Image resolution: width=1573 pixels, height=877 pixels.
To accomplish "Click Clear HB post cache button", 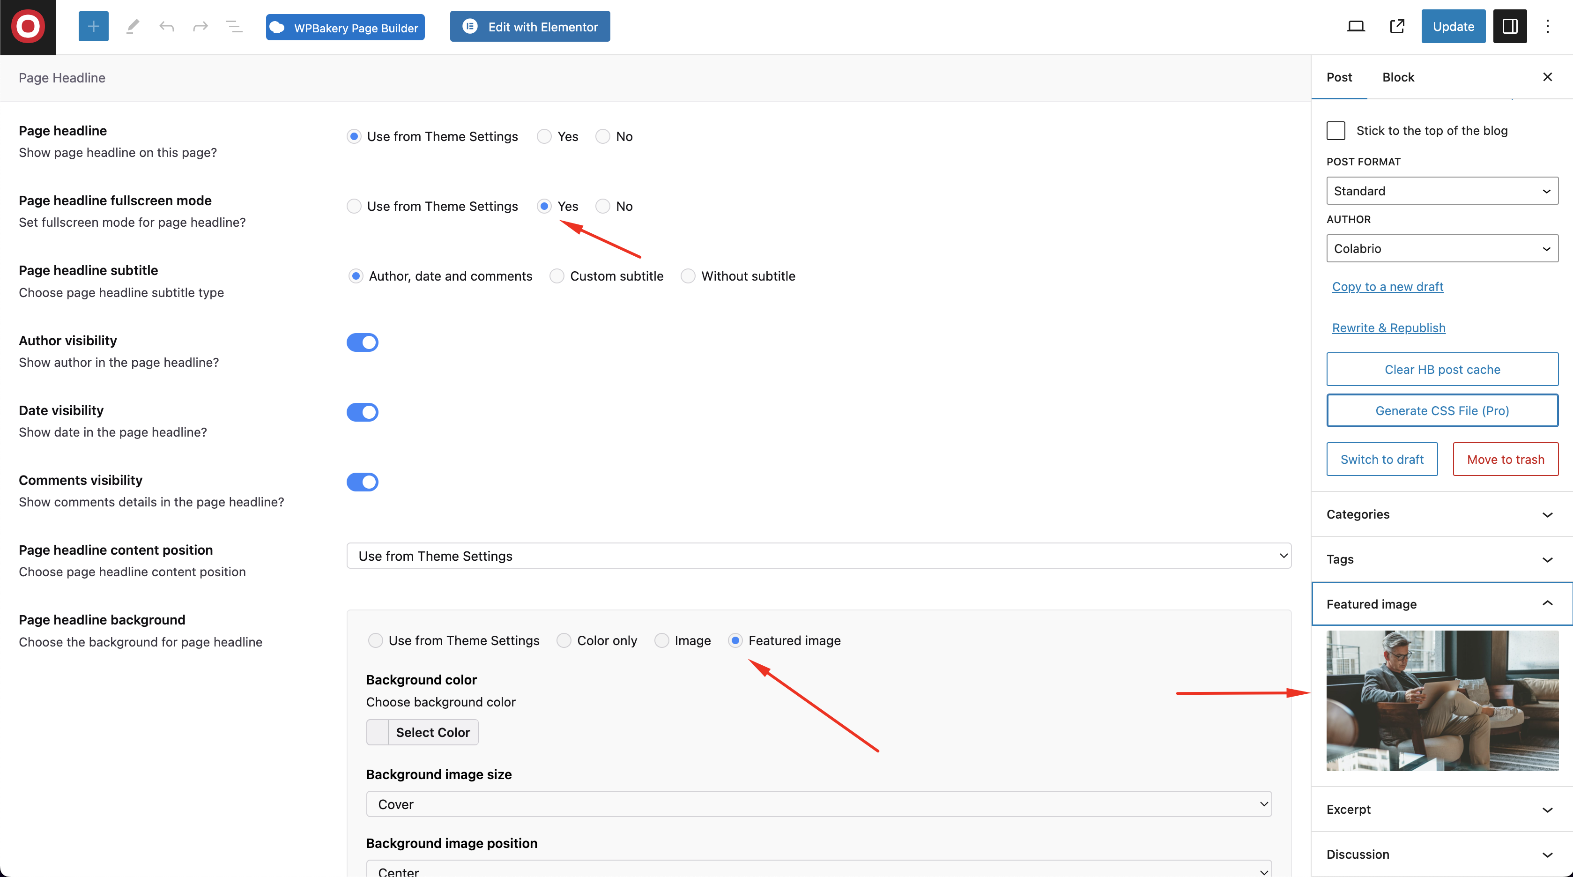I will click(x=1442, y=370).
